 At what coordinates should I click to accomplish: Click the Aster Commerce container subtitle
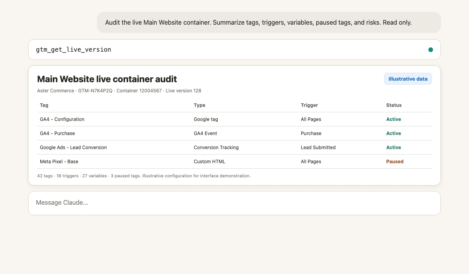[x=119, y=91]
